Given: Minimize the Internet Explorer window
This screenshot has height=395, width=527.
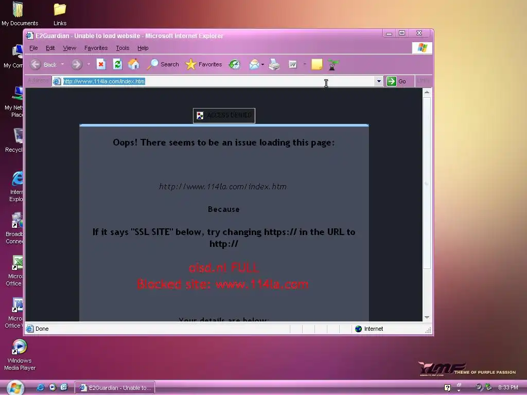Looking at the screenshot, I should coord(389,33).
